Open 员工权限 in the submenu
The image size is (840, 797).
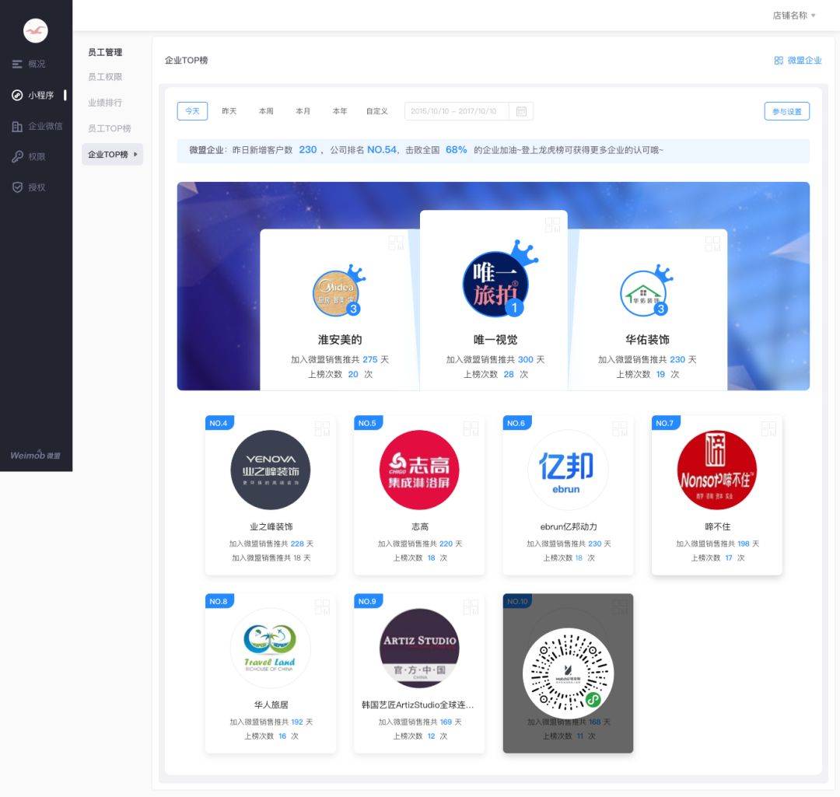coord(105,77)
